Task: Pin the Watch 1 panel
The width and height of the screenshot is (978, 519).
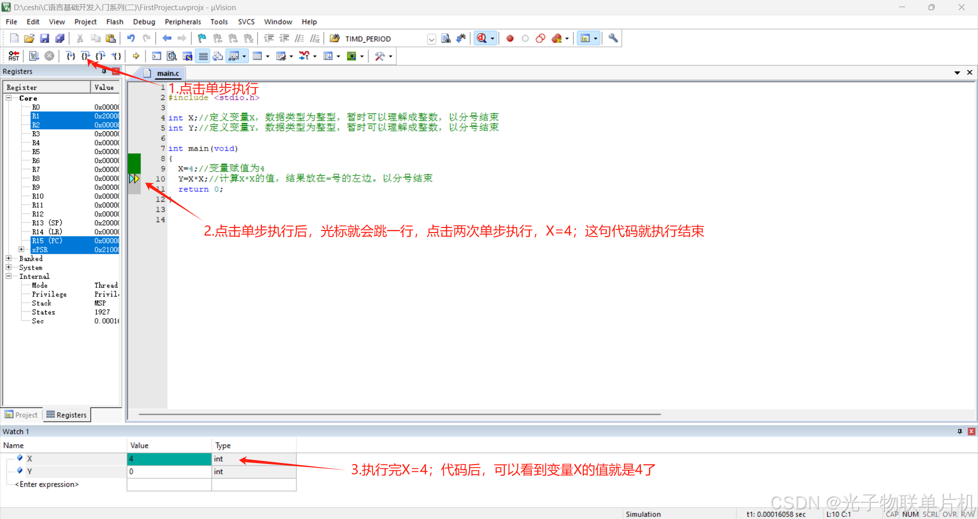Action: click(960, 431)
